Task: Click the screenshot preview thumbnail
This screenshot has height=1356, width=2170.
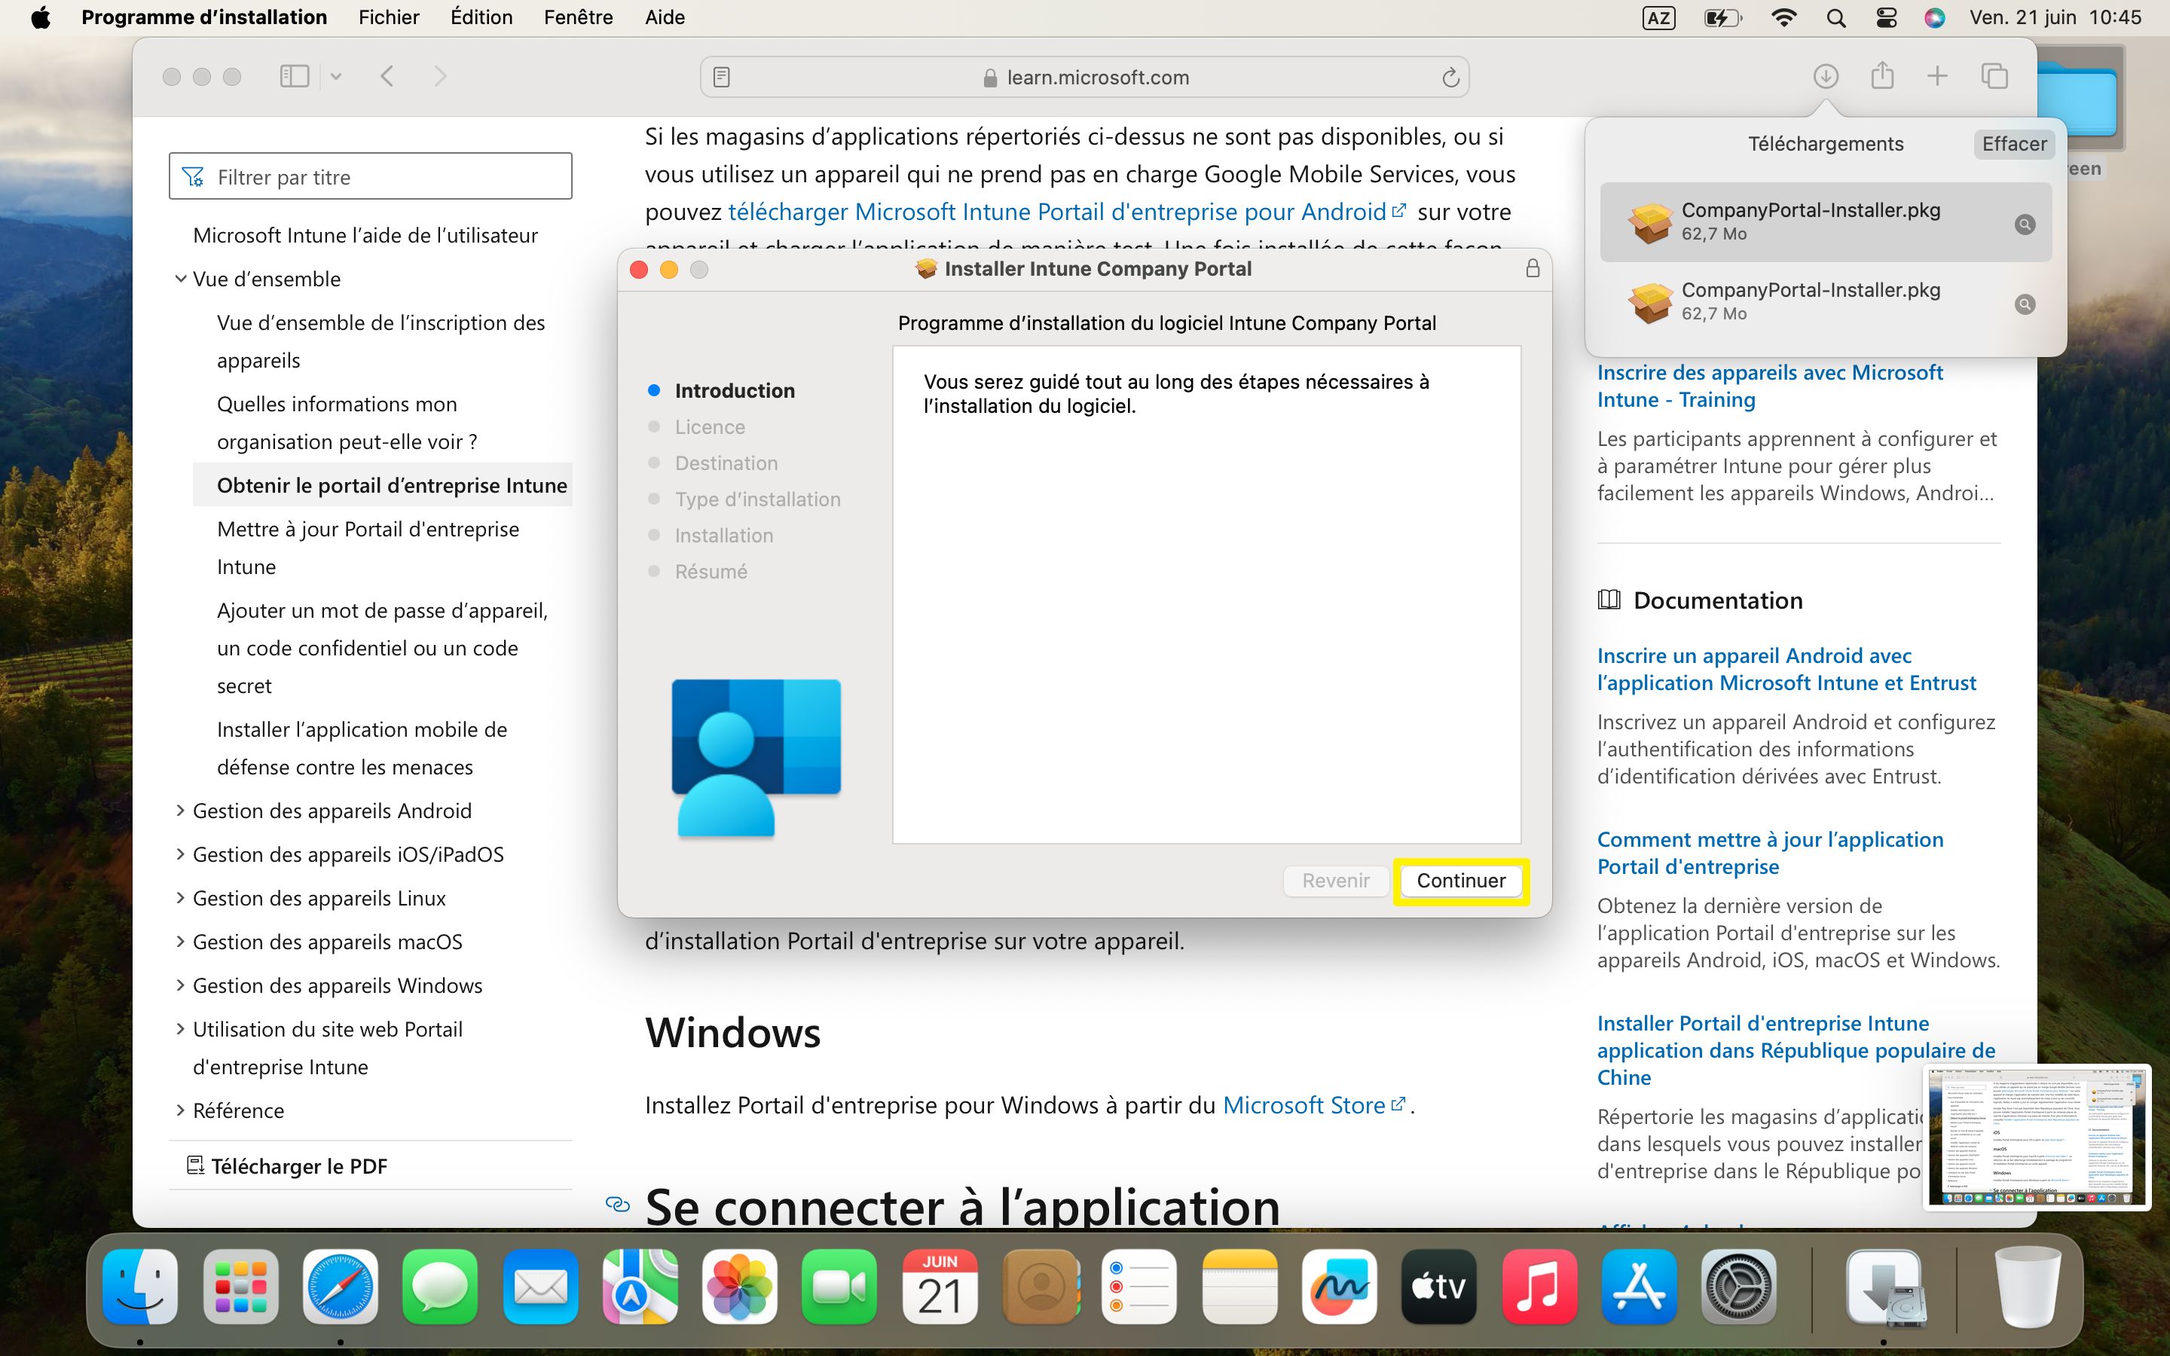Action: coord(2037,1136)
